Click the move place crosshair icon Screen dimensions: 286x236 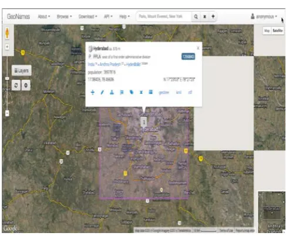click(93, 92)
